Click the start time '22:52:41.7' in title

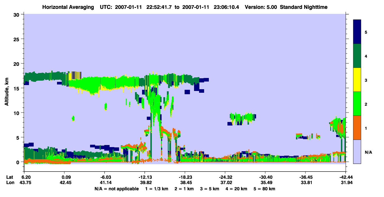160,7
